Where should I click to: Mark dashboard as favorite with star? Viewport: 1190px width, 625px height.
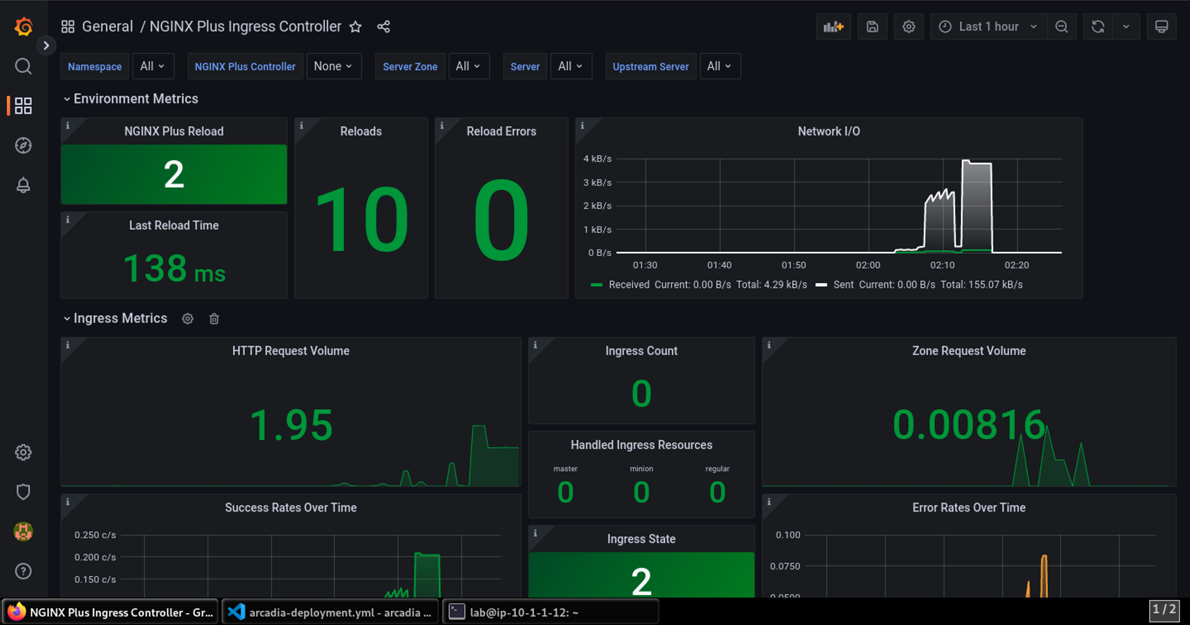coord(355,27)
